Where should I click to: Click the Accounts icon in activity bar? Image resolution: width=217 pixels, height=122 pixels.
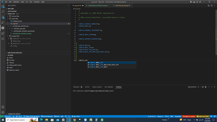(x=3, y=107)
